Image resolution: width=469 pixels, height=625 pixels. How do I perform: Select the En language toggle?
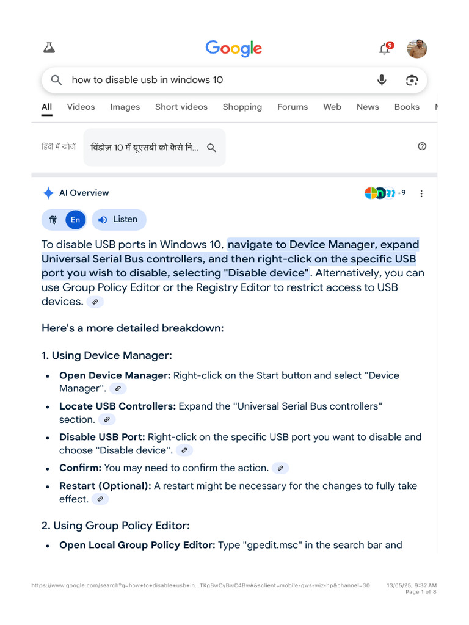click(x=75, y=220)
